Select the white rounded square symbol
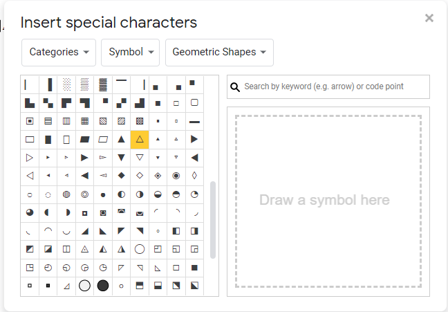This screenshot has height=312, width=448. click(x=194, y=102)
